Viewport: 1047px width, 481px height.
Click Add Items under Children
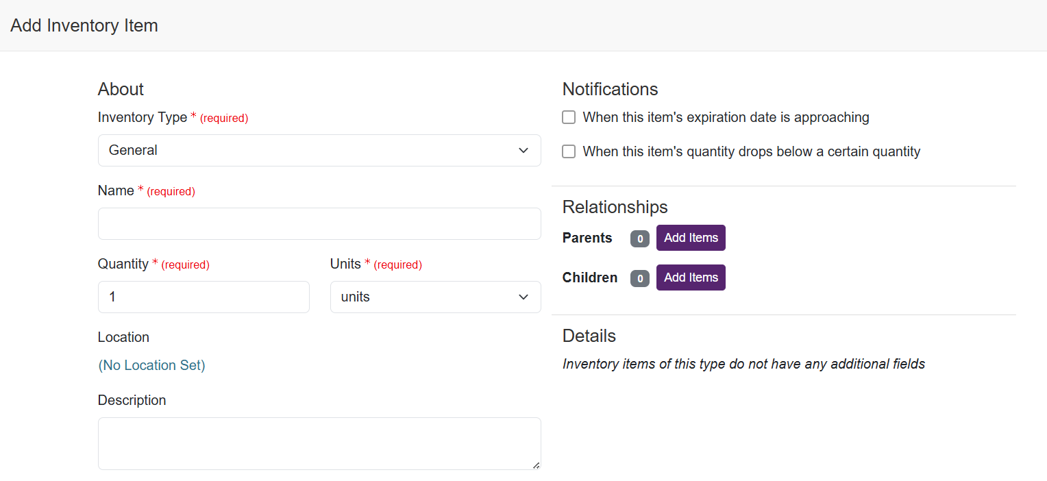tap(691, 277)
